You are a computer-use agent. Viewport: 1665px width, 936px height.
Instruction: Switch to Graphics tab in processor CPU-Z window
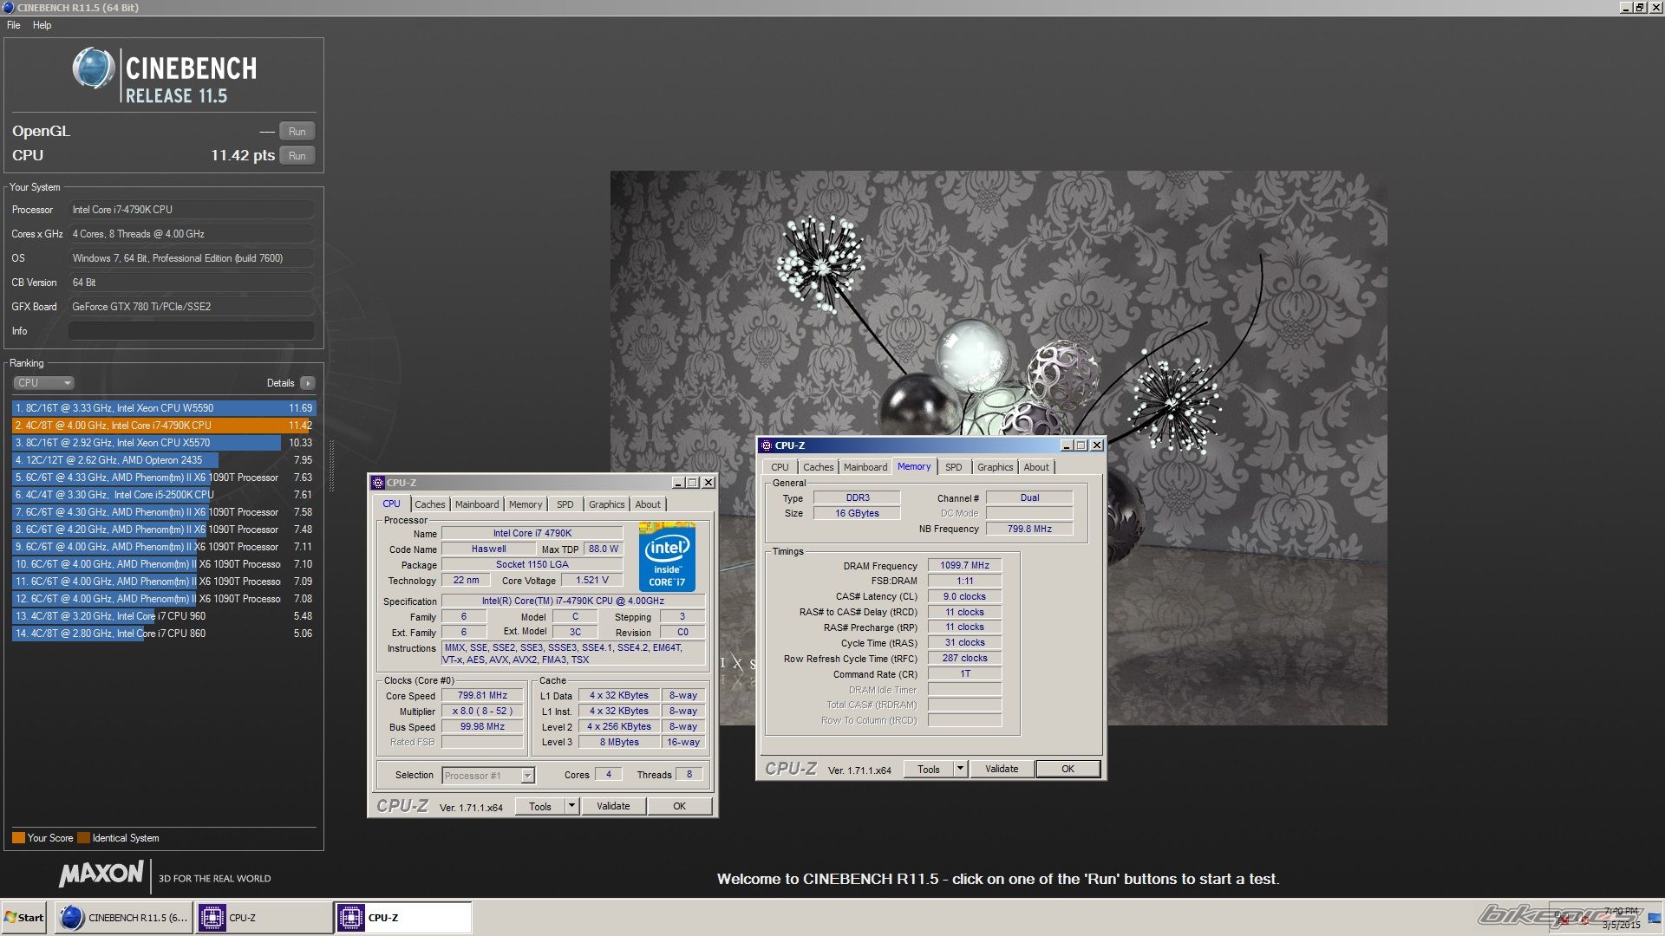coord(606,504)
